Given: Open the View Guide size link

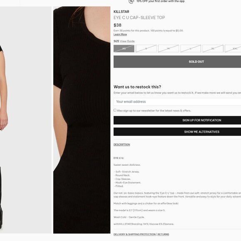Looking at the screenshot, I should (127, 41).
